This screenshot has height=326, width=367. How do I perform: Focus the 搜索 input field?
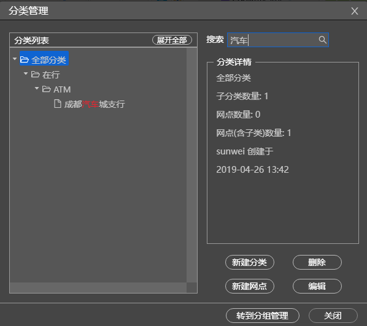click(278, 40)
